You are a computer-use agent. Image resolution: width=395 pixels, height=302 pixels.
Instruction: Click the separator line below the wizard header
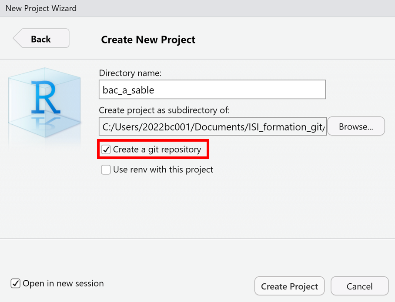point(197,59)
